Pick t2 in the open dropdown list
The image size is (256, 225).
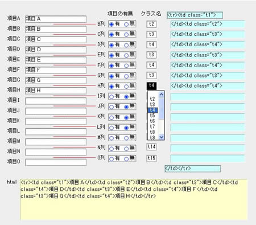point(152,99)
